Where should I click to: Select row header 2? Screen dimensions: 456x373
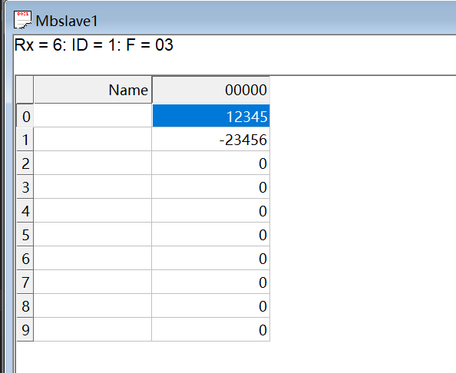[25, 163]
